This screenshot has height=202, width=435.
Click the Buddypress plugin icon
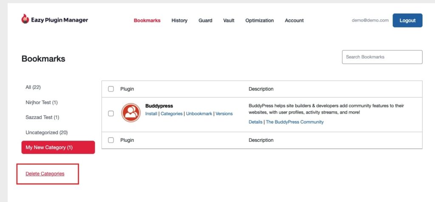131,113
